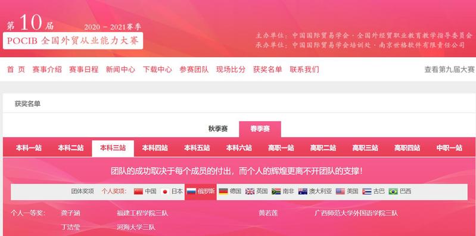Click the 查看第九届大赛 link
Image resolution: width=476 pixels, height=236 pixels.
point(449,70)
